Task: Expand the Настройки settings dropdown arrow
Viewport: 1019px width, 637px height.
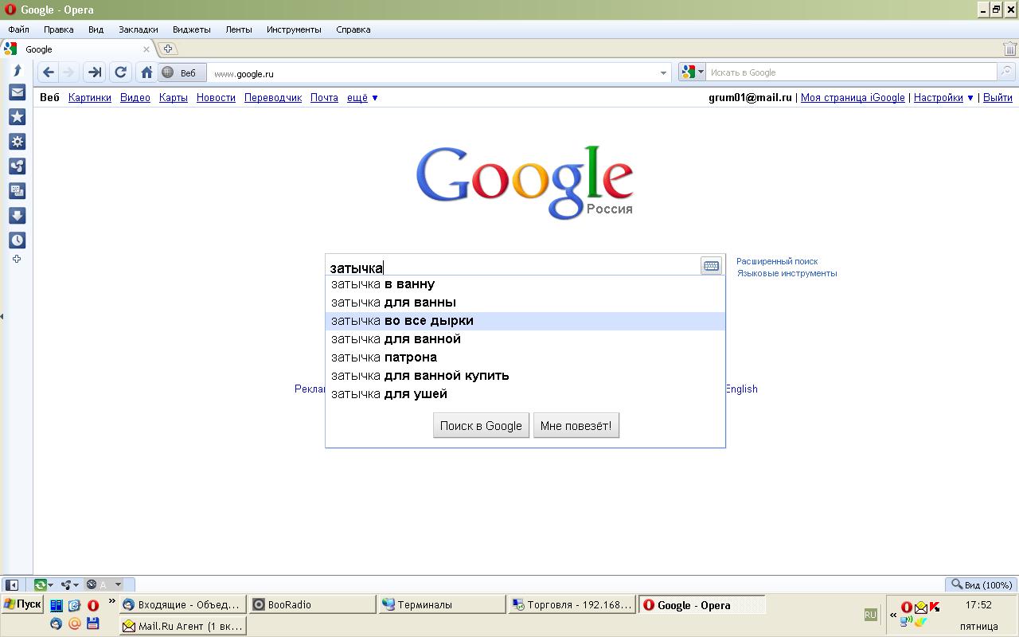Action: 970,98
